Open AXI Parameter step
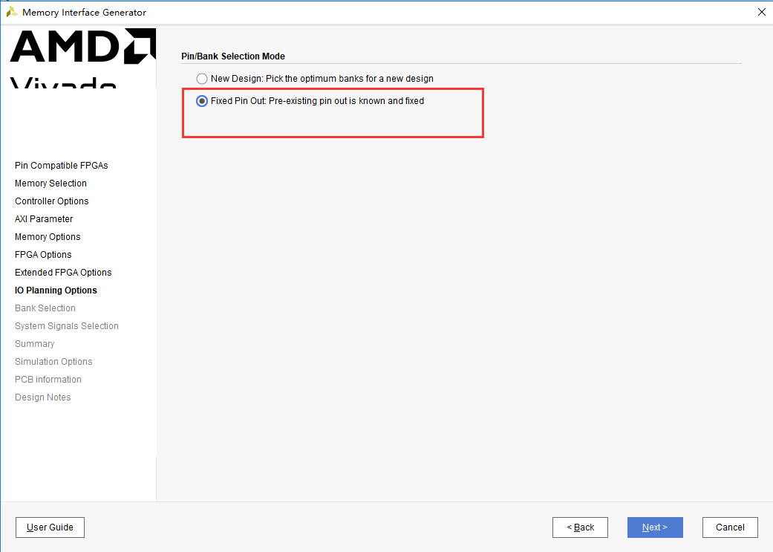The image size is (773, 552). coord(44,218)
